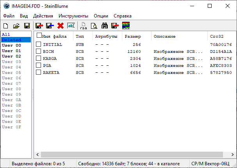The width and height of the screenshot is (237, 168).
Task: Sort by the Crc32 column header
Action: (x=217, y=37)
